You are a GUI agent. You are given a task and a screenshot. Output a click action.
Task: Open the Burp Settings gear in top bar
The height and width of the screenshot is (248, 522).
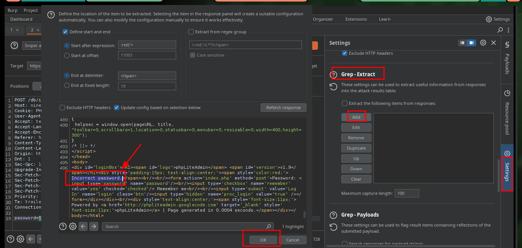point(489,19)
